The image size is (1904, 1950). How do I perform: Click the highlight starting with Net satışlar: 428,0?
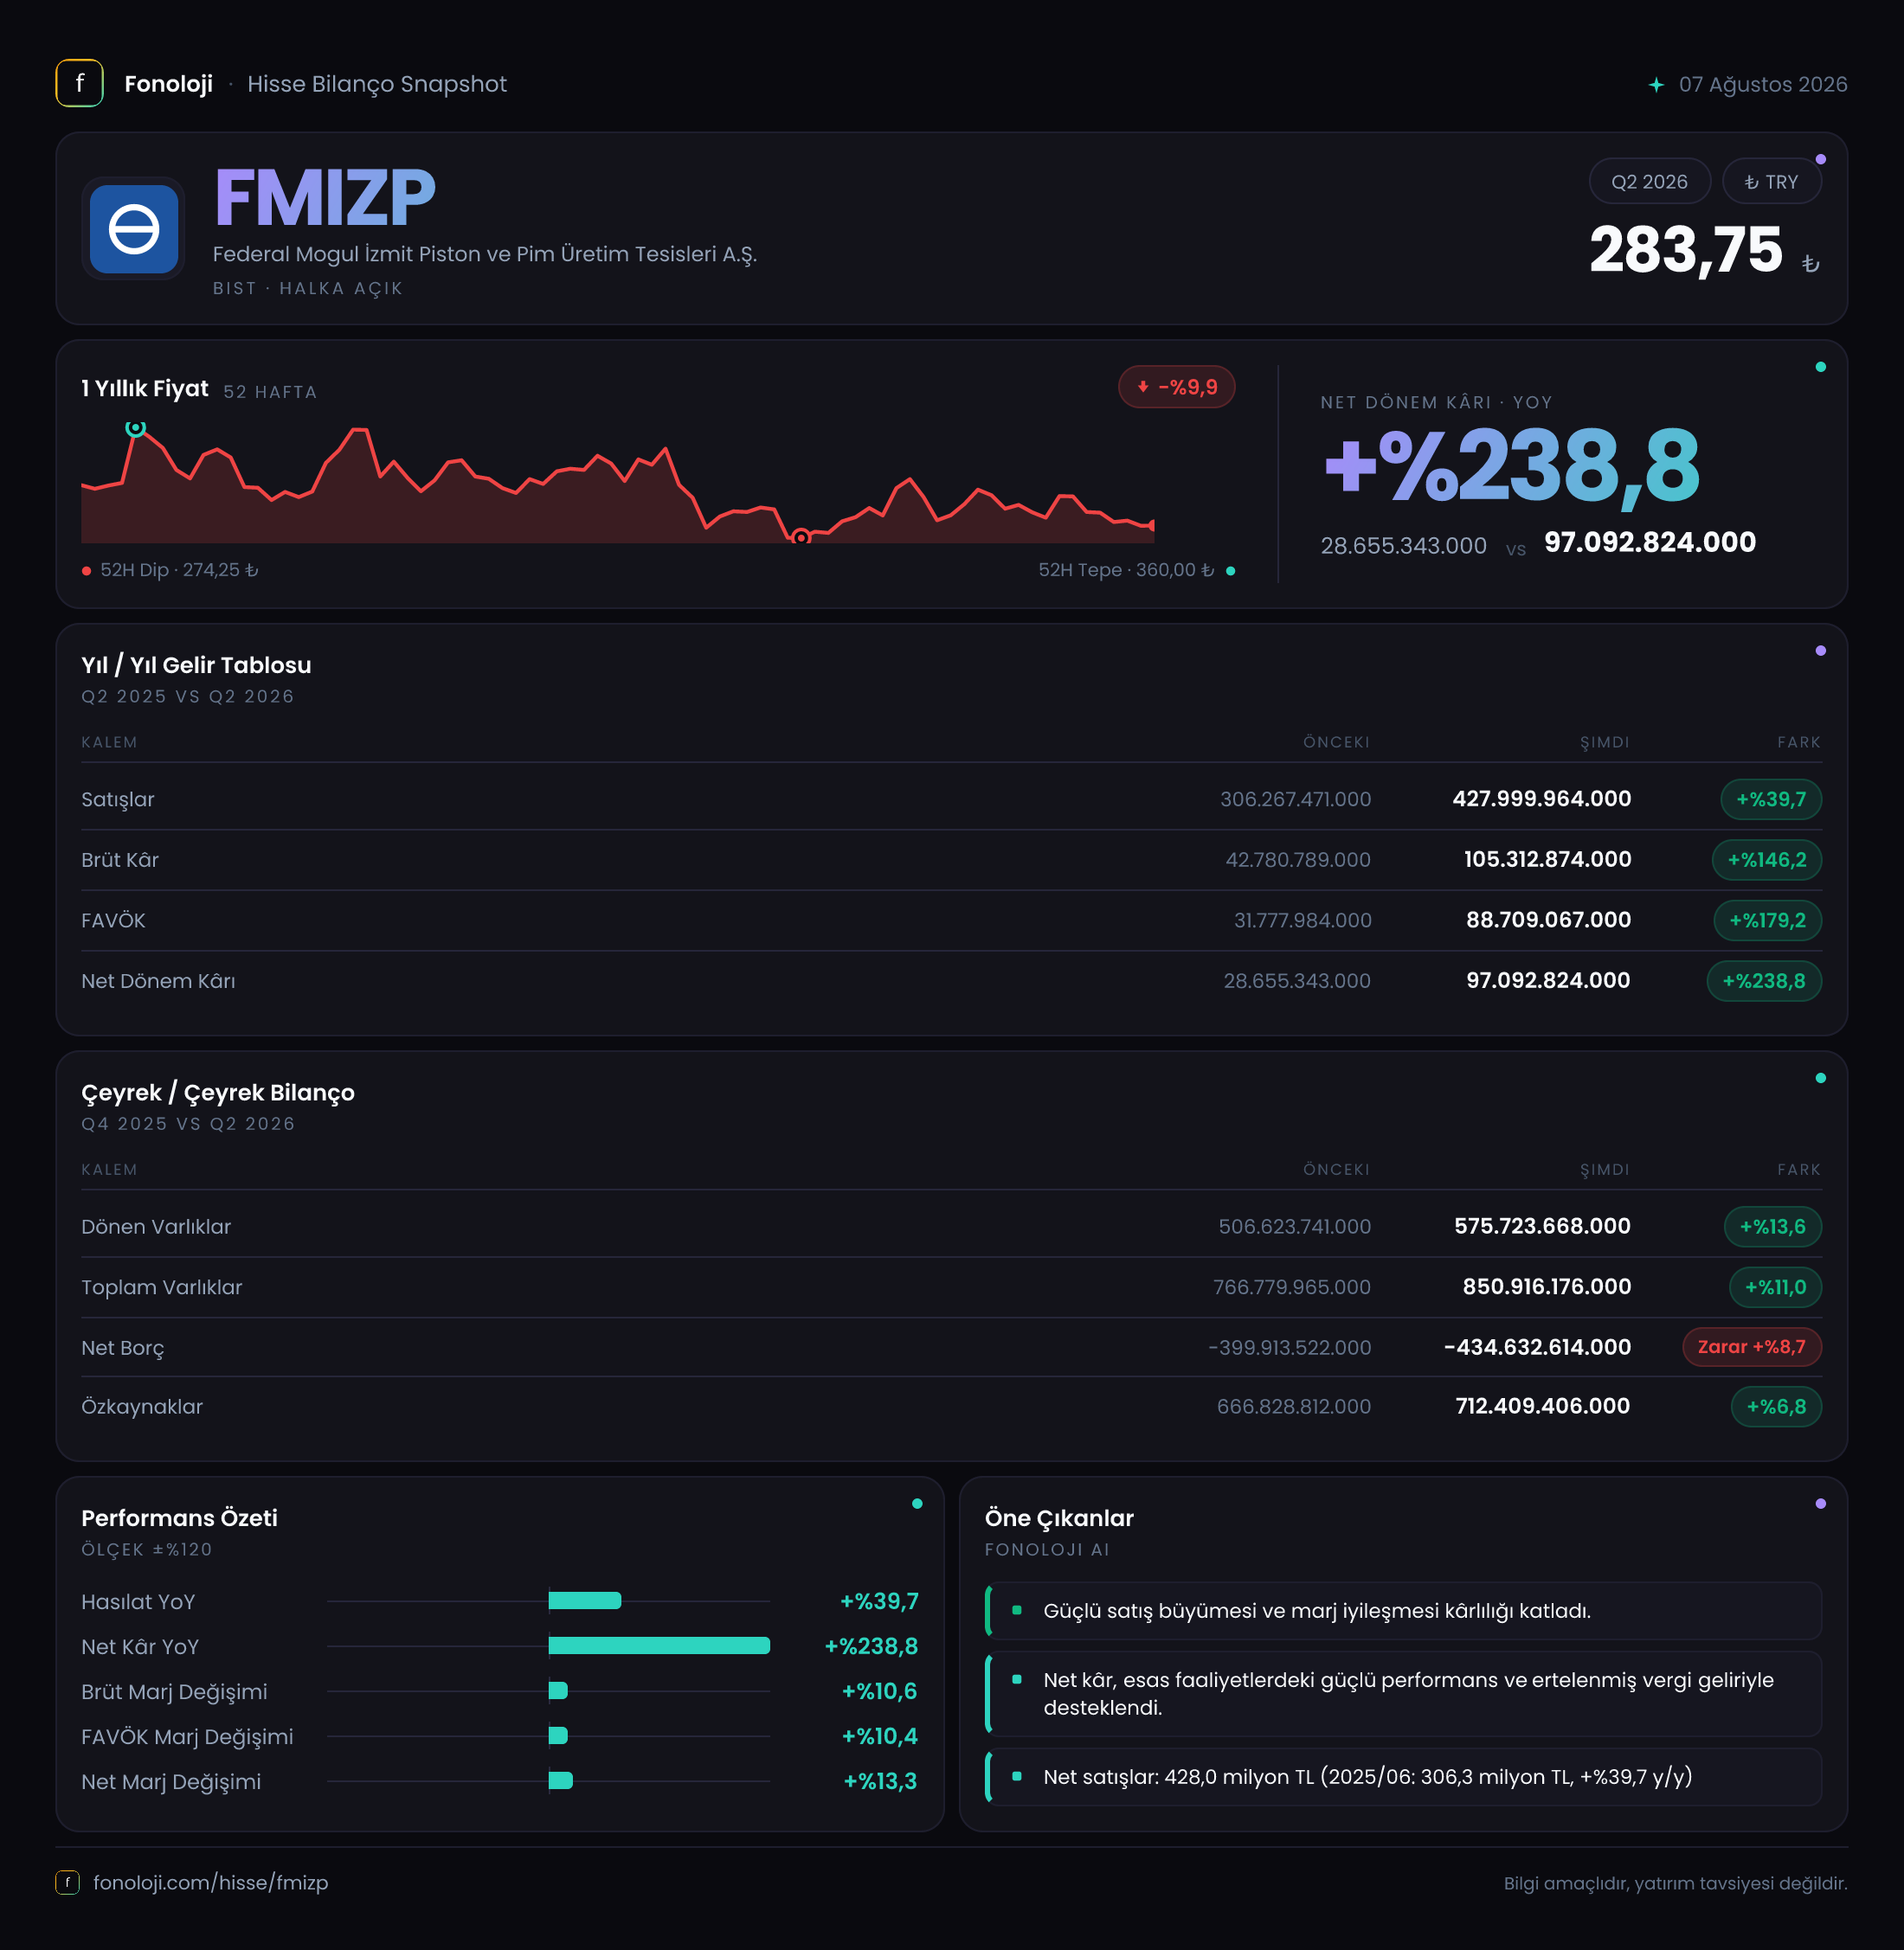(x=1403, y=1776)
